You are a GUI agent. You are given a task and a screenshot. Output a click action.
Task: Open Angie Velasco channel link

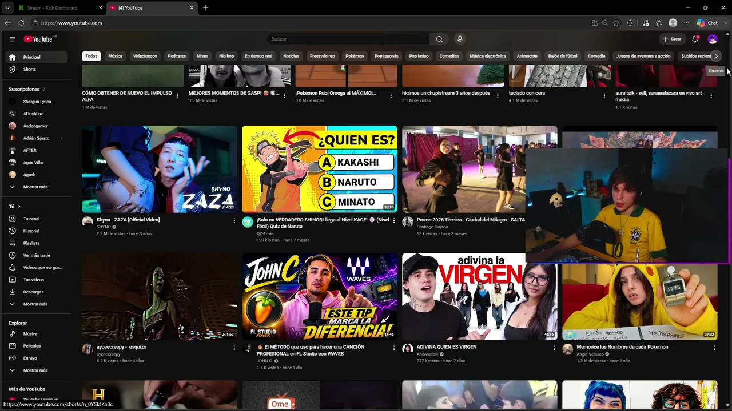590,354
